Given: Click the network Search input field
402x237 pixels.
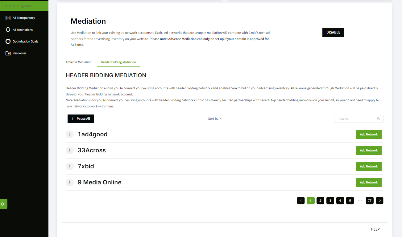Looking at the screenshot, I should [355, 119].
